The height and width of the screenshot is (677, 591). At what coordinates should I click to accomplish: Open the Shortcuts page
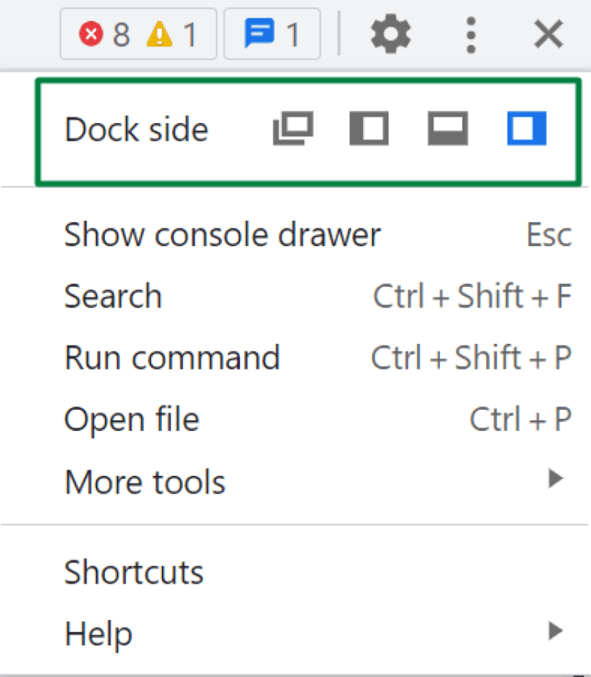pos(134,572)
